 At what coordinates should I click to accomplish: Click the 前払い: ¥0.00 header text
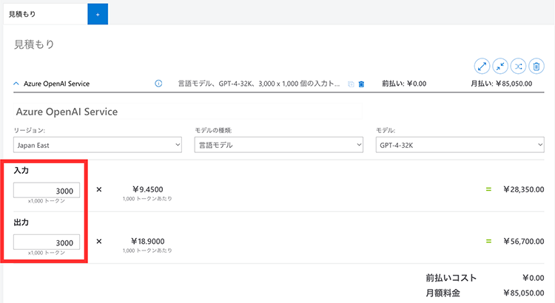coord(404,84)
